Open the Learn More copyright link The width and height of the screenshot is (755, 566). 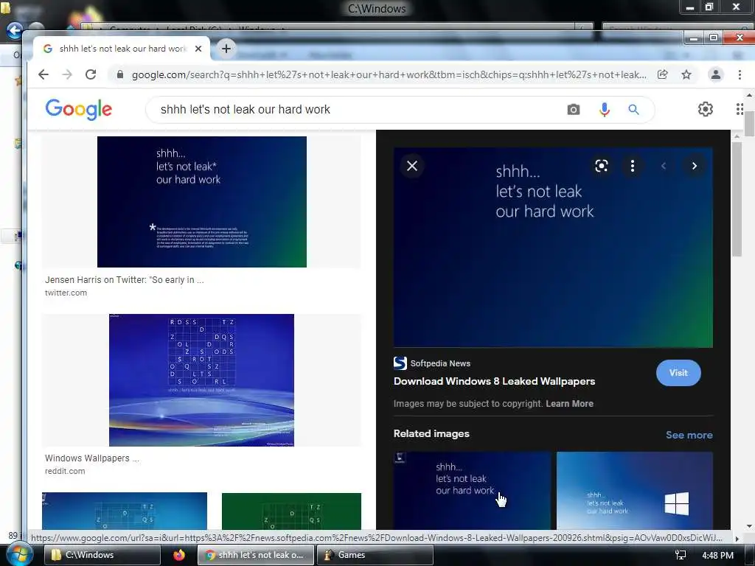pyautogui.click(x=569, y=404)
